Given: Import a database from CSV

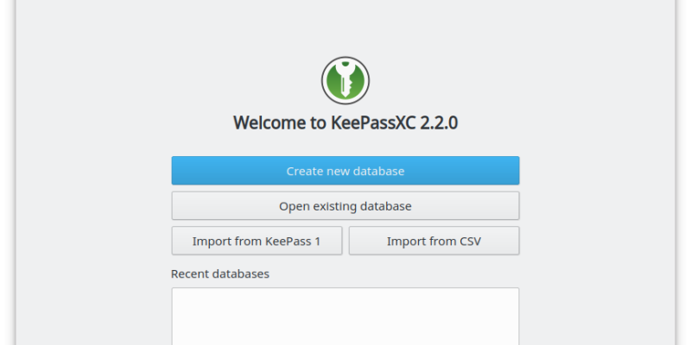Looking at the screenshot, I should [x=434, y=241].
